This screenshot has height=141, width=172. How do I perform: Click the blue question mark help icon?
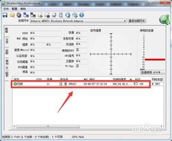pyautogui.click(x=82, y=15)
